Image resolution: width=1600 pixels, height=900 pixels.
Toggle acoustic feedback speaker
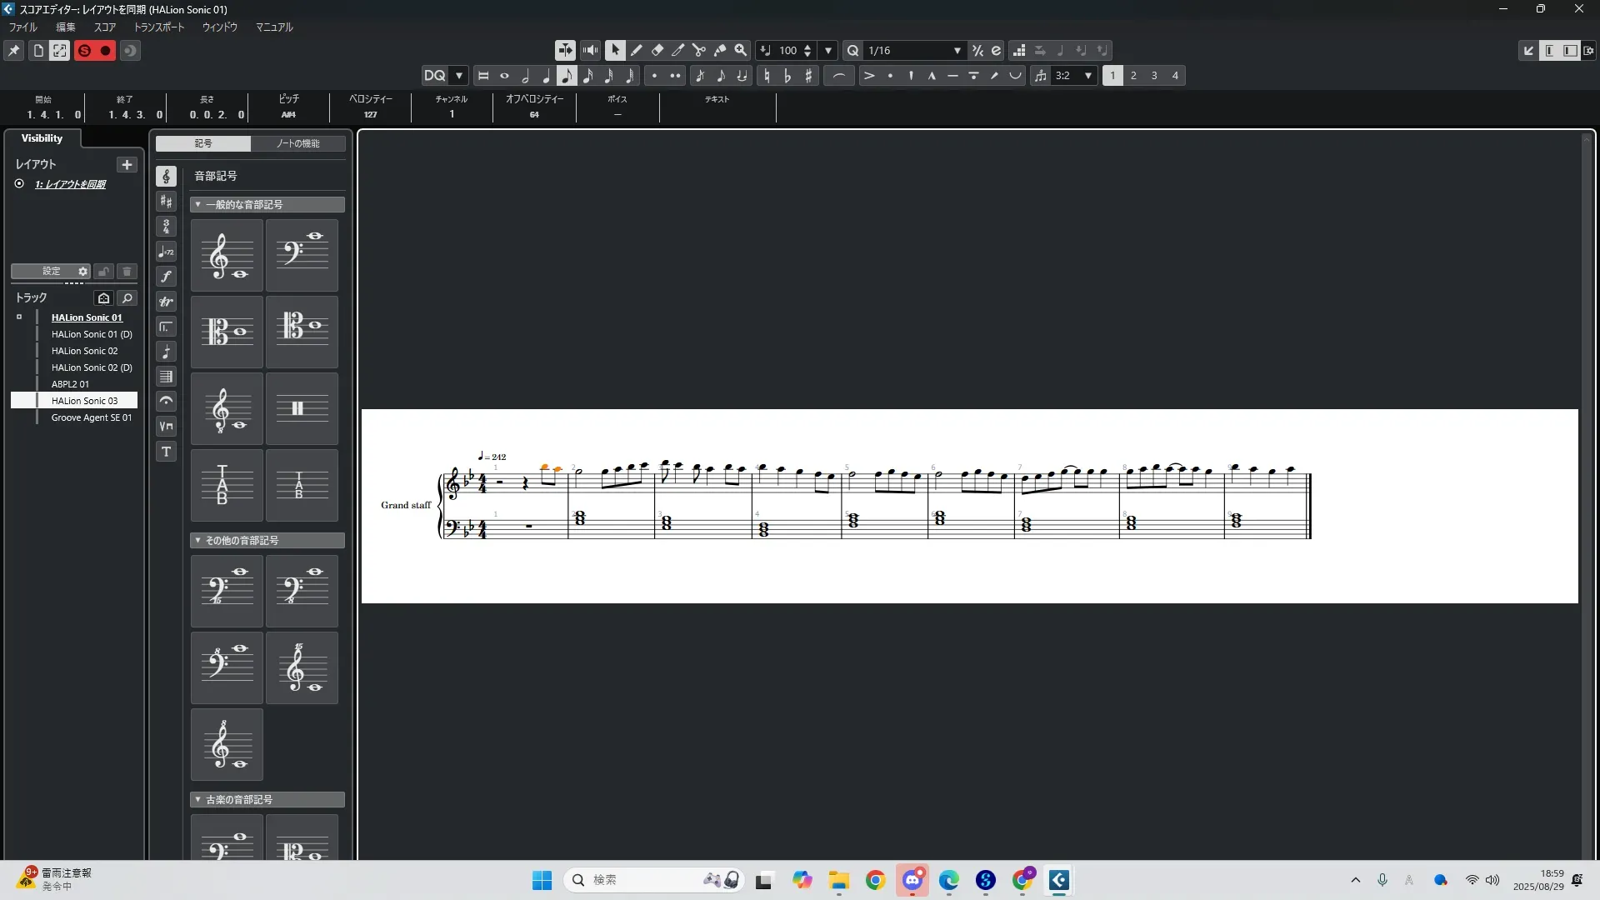[x=590, y=51]
